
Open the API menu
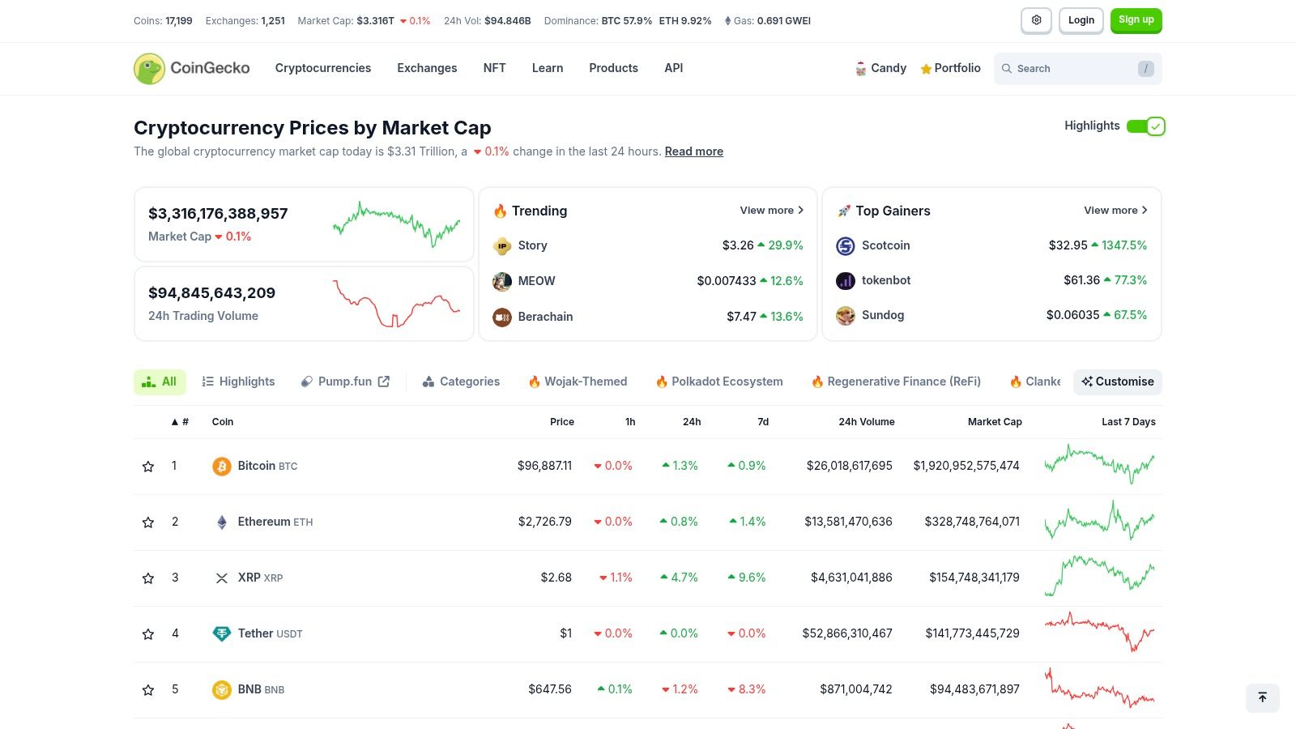click(x=674, y=68)
